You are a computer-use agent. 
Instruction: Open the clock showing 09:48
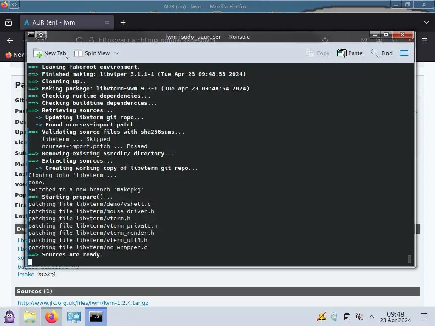395,317
